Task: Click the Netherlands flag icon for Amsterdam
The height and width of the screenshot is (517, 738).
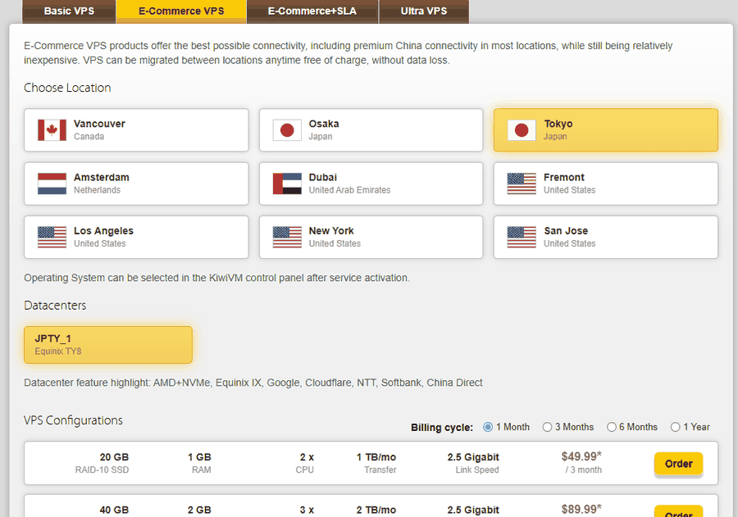Action: coord(52,184)
